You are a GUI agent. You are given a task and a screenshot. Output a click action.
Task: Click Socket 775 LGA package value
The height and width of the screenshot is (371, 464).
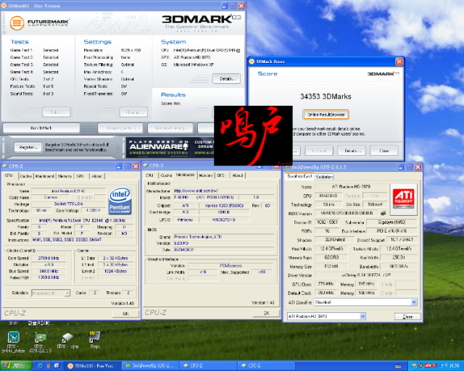68,204
